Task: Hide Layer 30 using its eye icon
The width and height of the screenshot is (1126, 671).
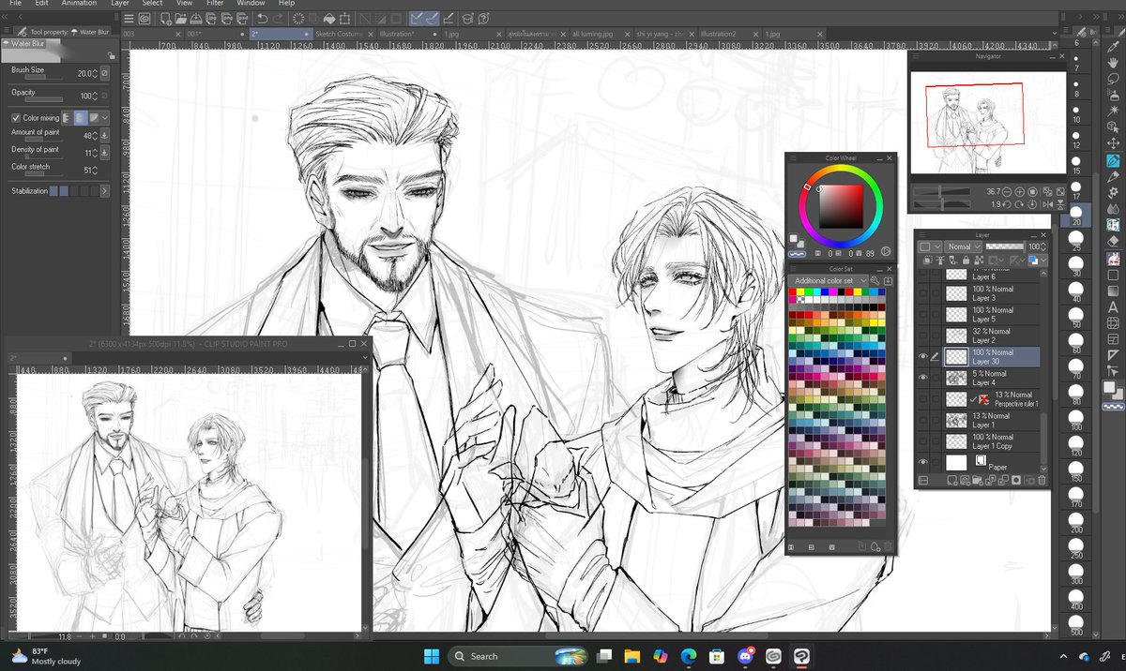Action: point(923,356)
